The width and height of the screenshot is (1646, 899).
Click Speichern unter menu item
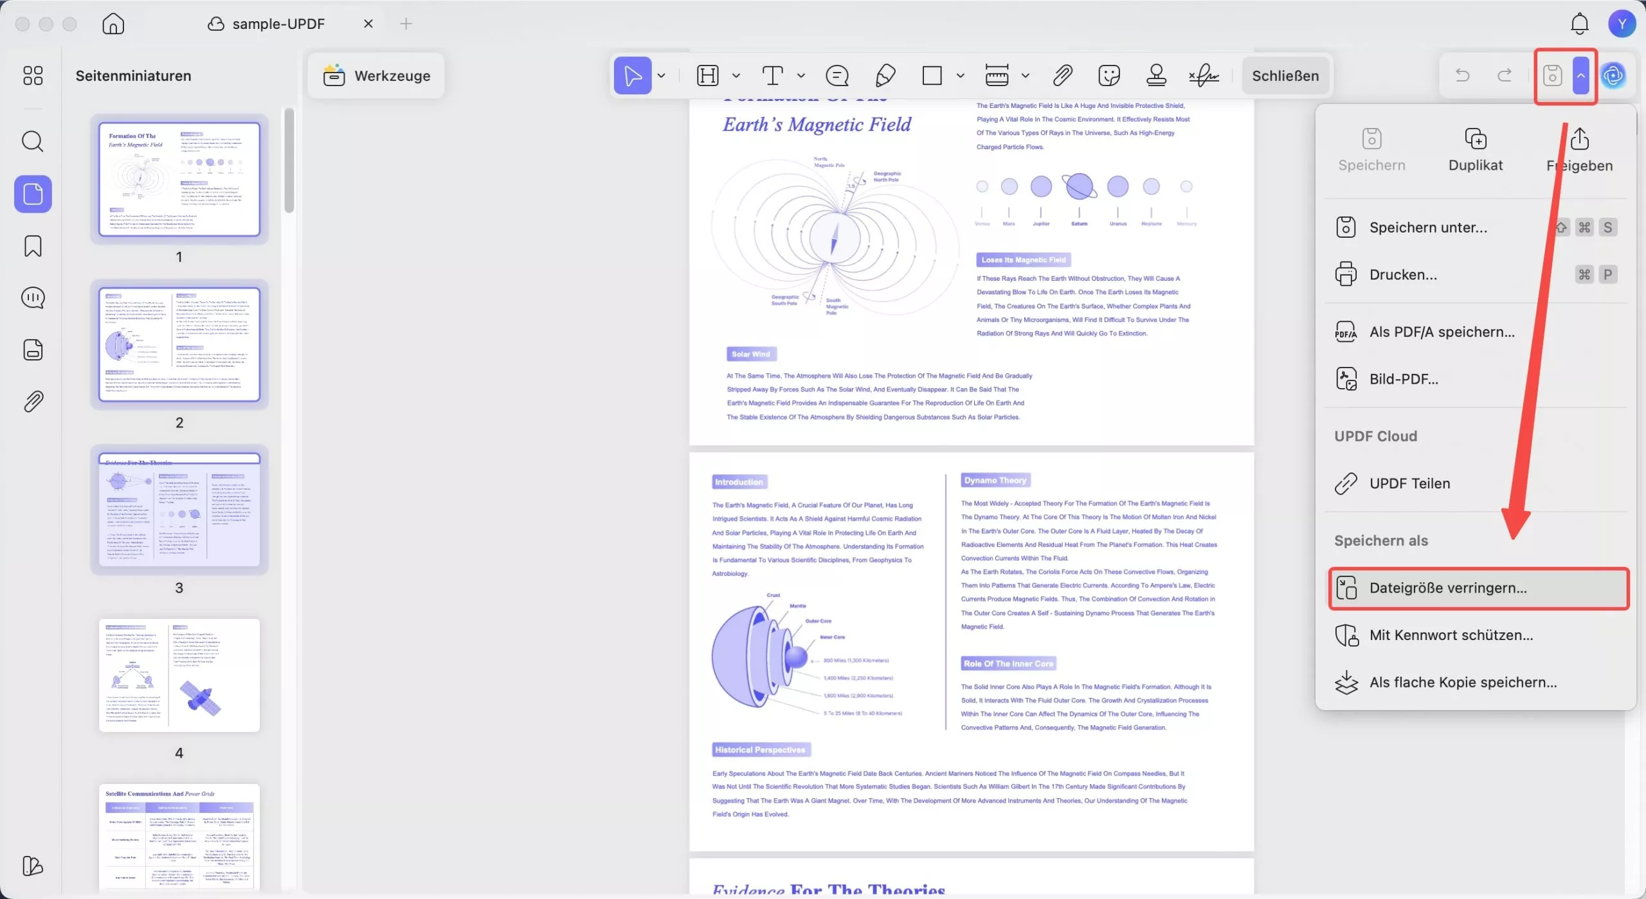pos(1427,227)
